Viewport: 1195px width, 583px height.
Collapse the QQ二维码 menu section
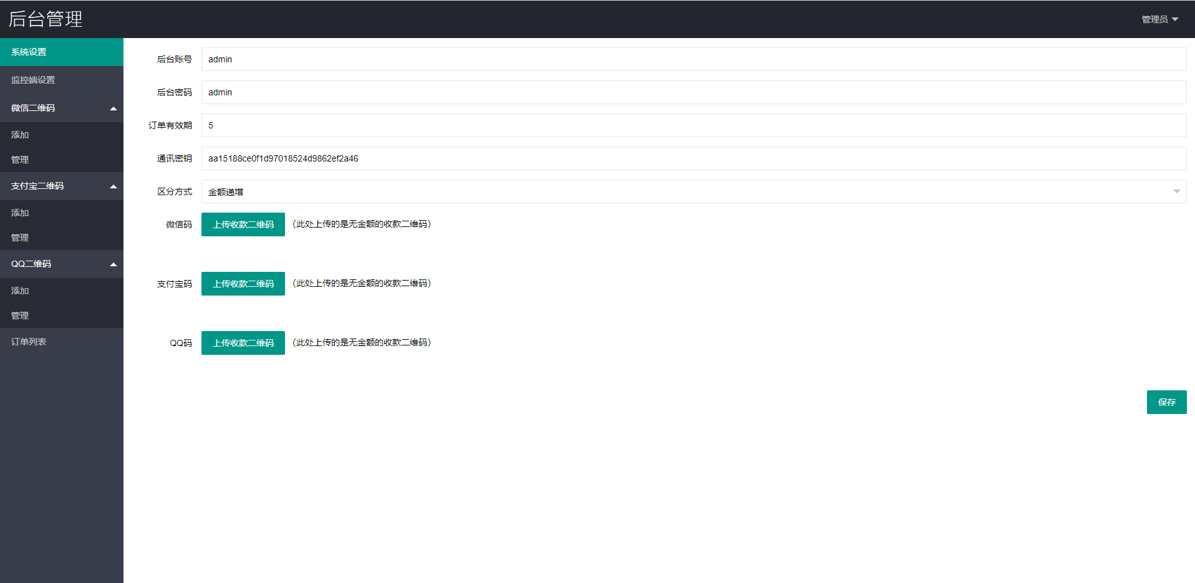click(x=61, y=264)
